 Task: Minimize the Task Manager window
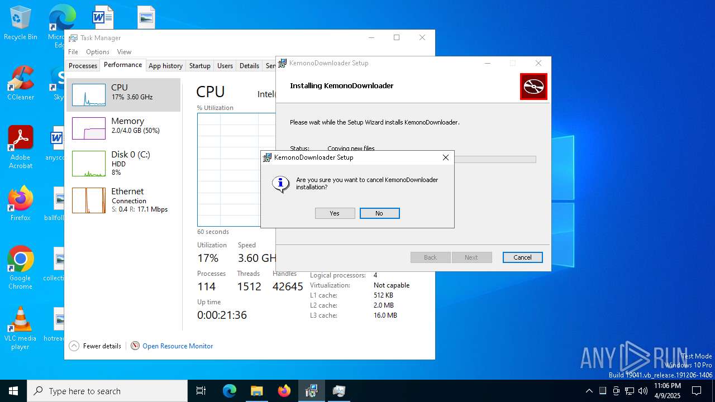371,37
